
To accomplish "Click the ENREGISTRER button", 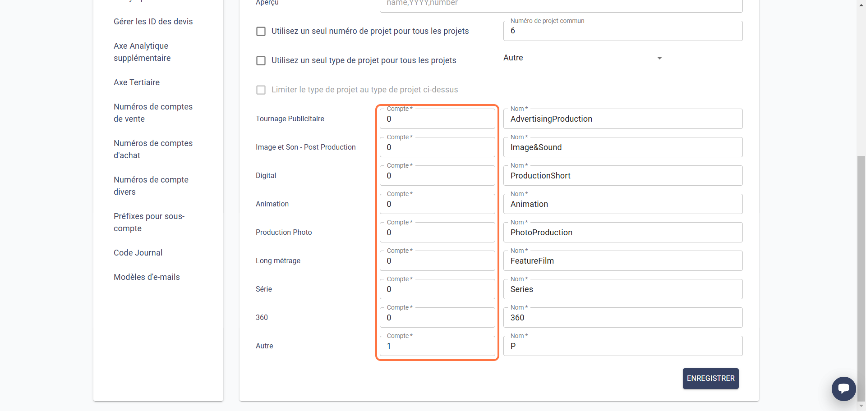I will 710,379.
